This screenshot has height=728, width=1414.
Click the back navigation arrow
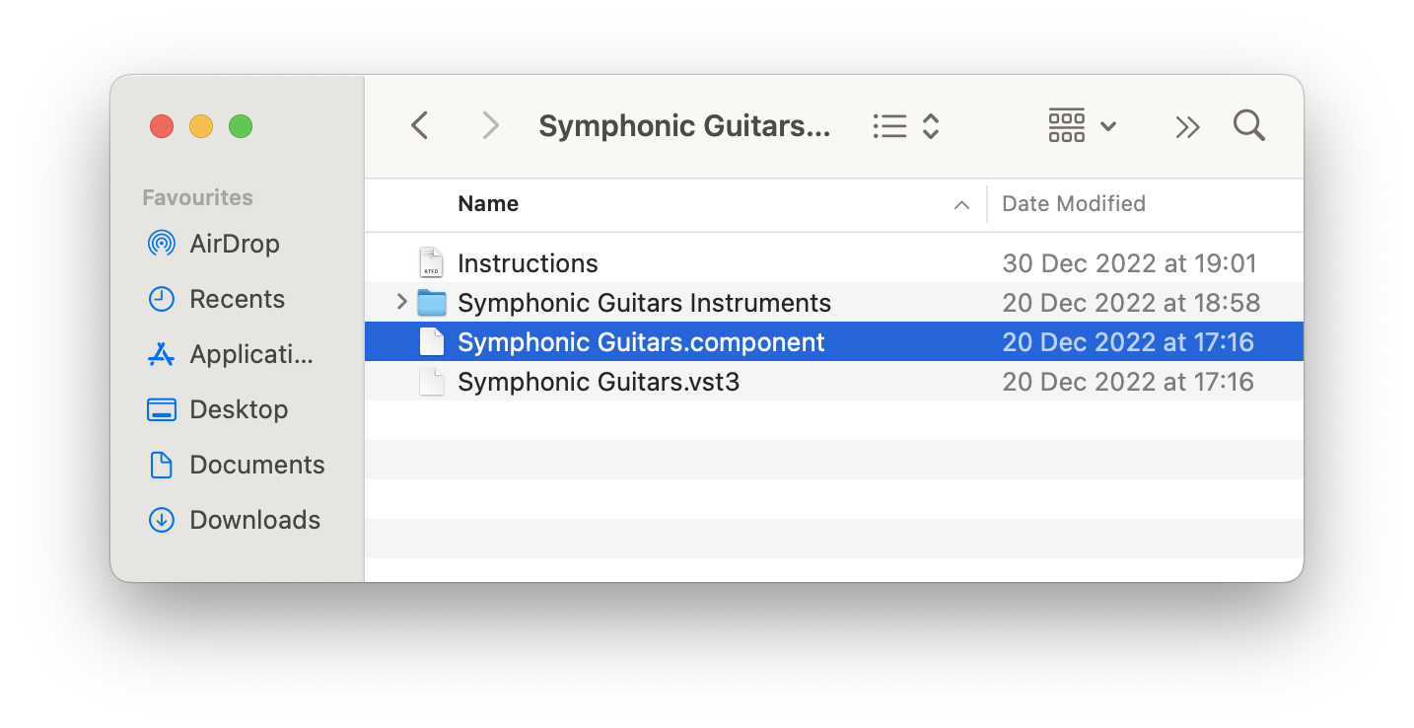pyautogui.click(x=420, y=126)
